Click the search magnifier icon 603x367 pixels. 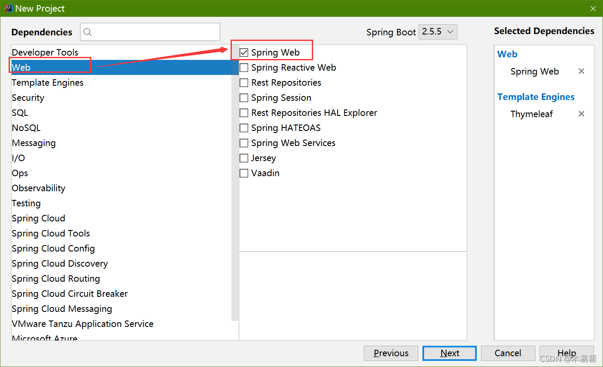[87, 32]
